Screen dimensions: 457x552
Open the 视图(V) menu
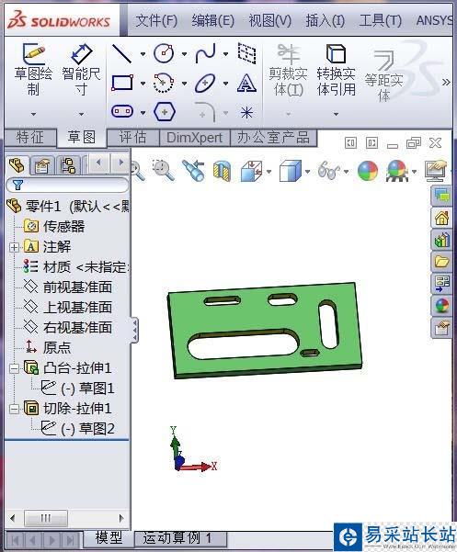(x=270, y=20)
